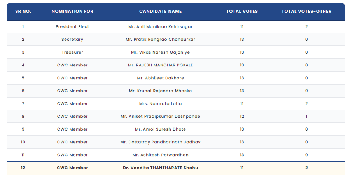Image resolution: width=348 pixels, height=178 pixels.
Task: Select Mr. Vikas Naresh Gajbhiye's name
Action: coord(160,52)
